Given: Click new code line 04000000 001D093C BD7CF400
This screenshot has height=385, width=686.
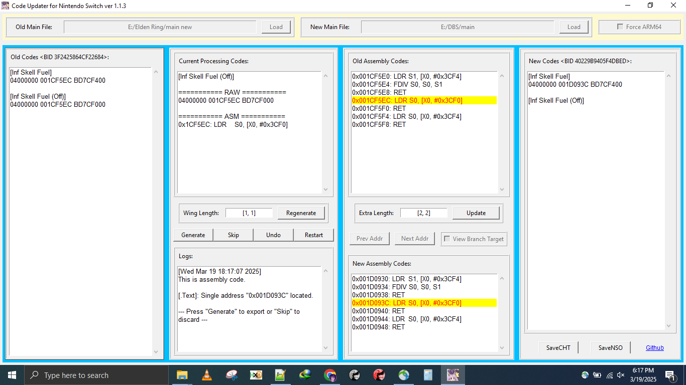Looking at the screenshot, I should click(x=575, y=84).
